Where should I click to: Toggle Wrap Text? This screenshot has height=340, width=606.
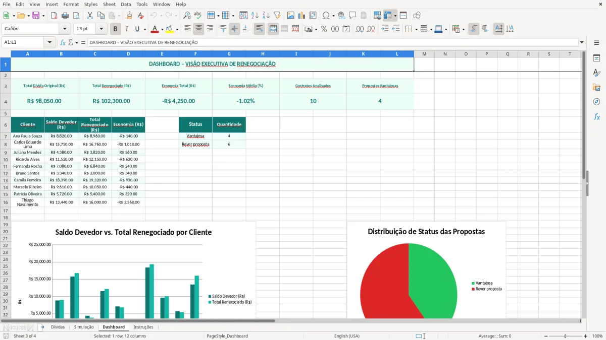point(259,29)
